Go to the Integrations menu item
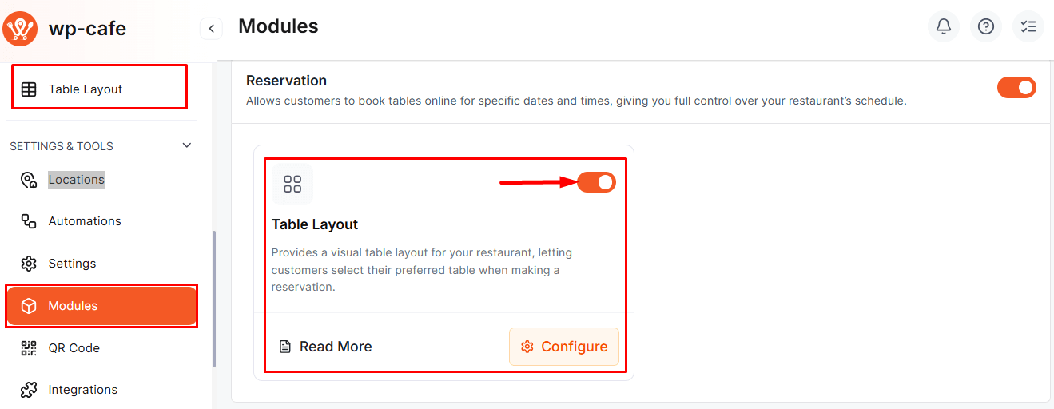This screenshot has width=1054, height=409. [82, 390]
